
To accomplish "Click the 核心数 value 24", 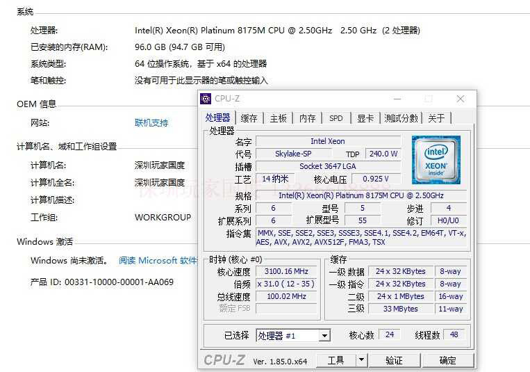I will (390, 334).
